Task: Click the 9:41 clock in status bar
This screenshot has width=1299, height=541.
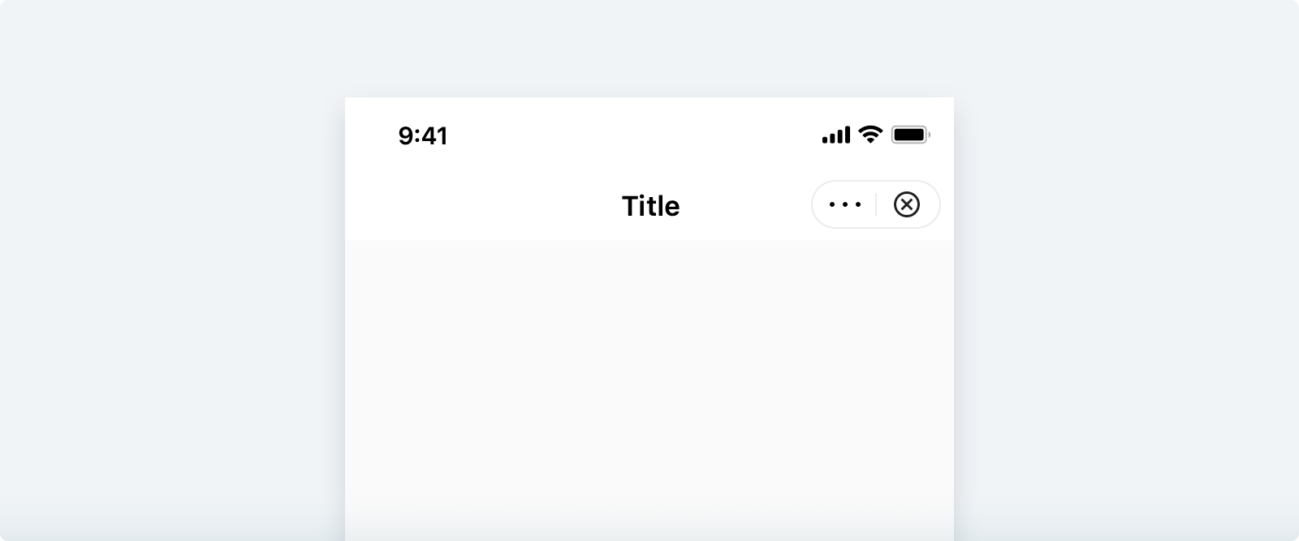Action: tap(423, 135)
